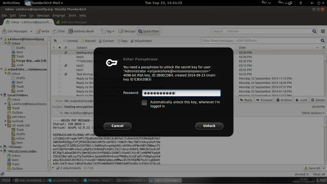Select the Forge Rep...ads (10) folder

pos(29,61)
